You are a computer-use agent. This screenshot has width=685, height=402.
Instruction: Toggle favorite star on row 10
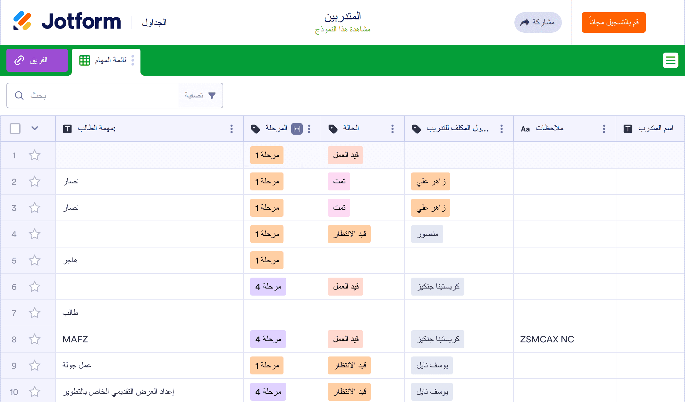pyautogui.click(x=35, y=392)
